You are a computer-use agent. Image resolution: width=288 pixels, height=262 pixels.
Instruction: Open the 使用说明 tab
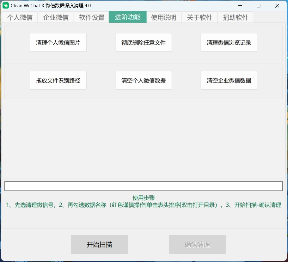pyautogui.click(x=164, y=17)
